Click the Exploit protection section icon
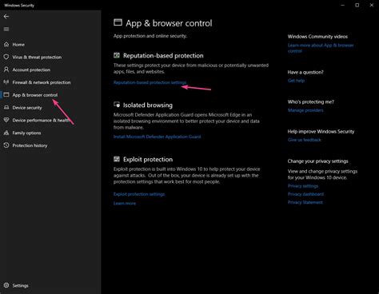Screen dimensions: 379x294 click(117, 159)
